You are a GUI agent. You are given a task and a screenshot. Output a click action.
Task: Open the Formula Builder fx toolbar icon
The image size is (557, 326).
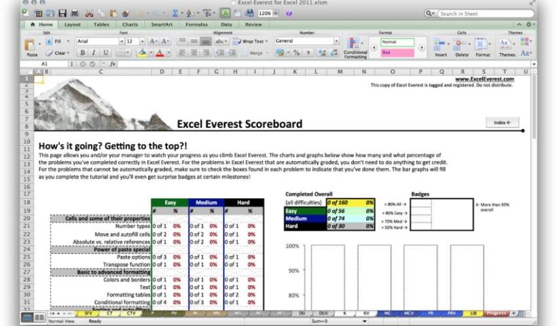pos(225,14)
